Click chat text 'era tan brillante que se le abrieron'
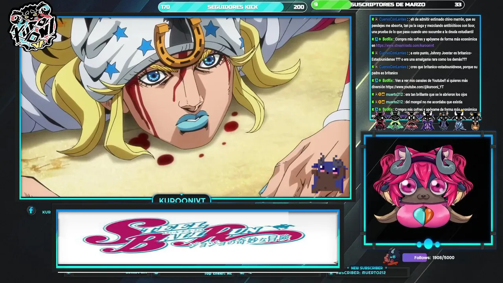 pyautogui.click(x=431, y=95)
